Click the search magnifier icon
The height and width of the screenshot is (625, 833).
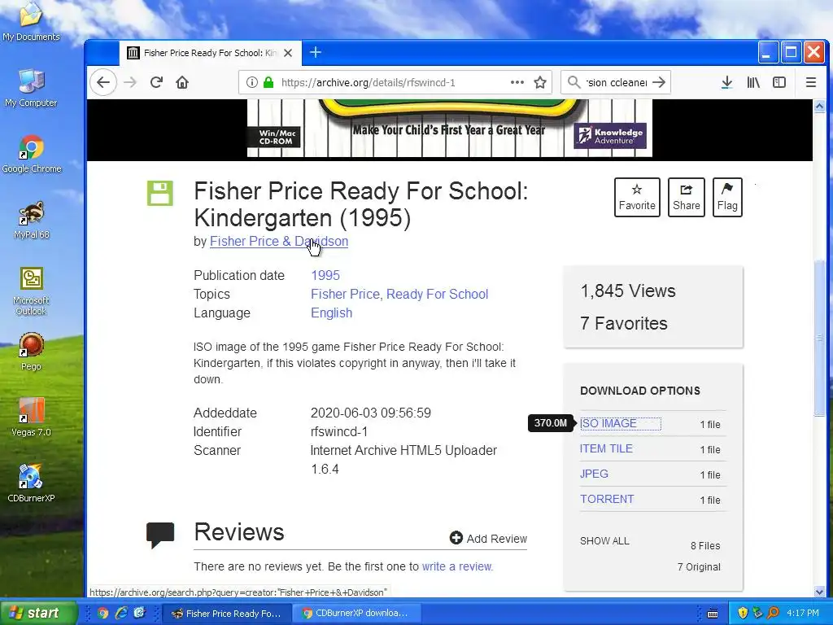pyautogui.click(x=574, y=82)
